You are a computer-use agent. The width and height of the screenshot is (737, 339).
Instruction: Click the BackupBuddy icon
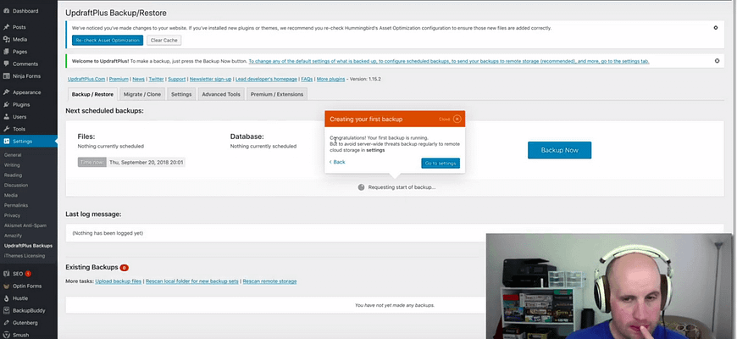coord(6,310)
